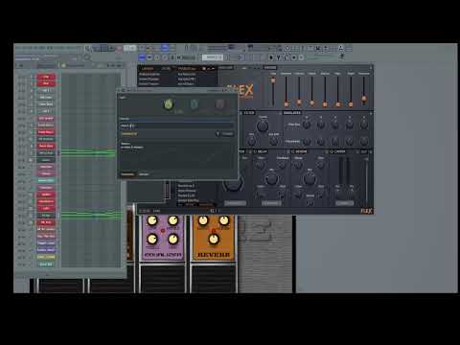460x345 pixels.
Task: Click the bottom center knob on Reverb pedal
Action: (214, 239)
